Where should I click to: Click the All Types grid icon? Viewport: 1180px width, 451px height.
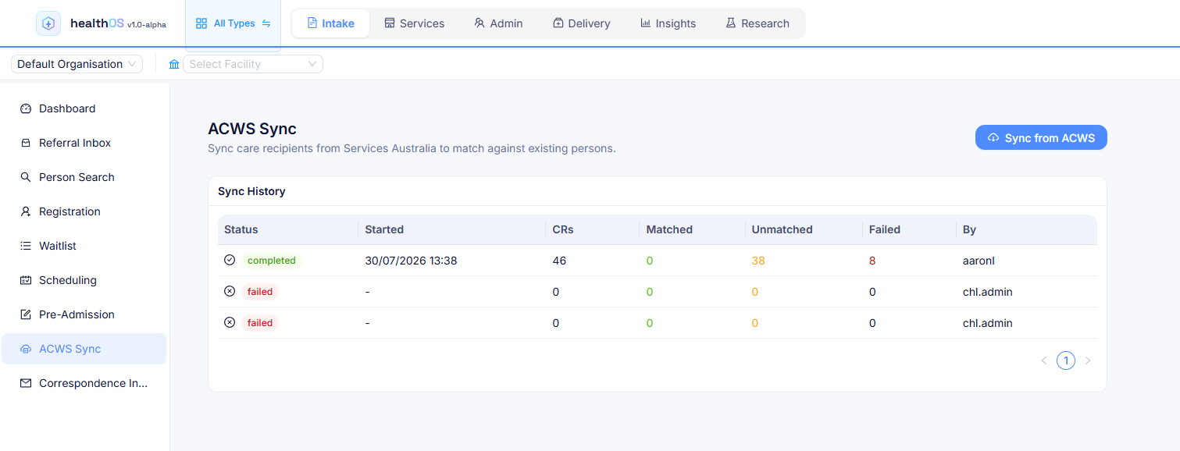pyautogui.click(x=201, y=23)
